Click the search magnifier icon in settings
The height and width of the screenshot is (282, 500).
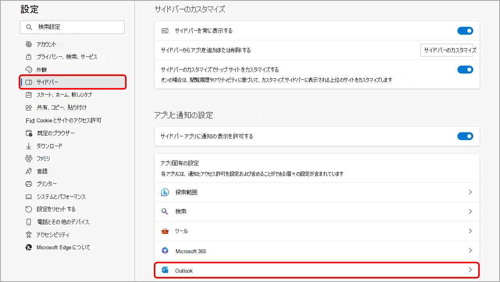pos(29,27)
